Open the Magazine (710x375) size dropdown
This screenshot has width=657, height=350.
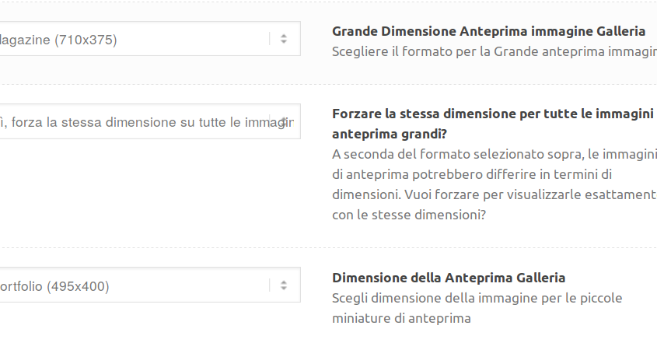pos(150,39)
